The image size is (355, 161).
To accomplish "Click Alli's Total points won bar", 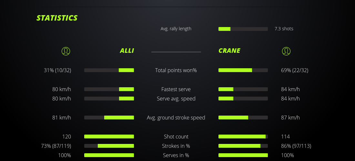I will point(109,70).
